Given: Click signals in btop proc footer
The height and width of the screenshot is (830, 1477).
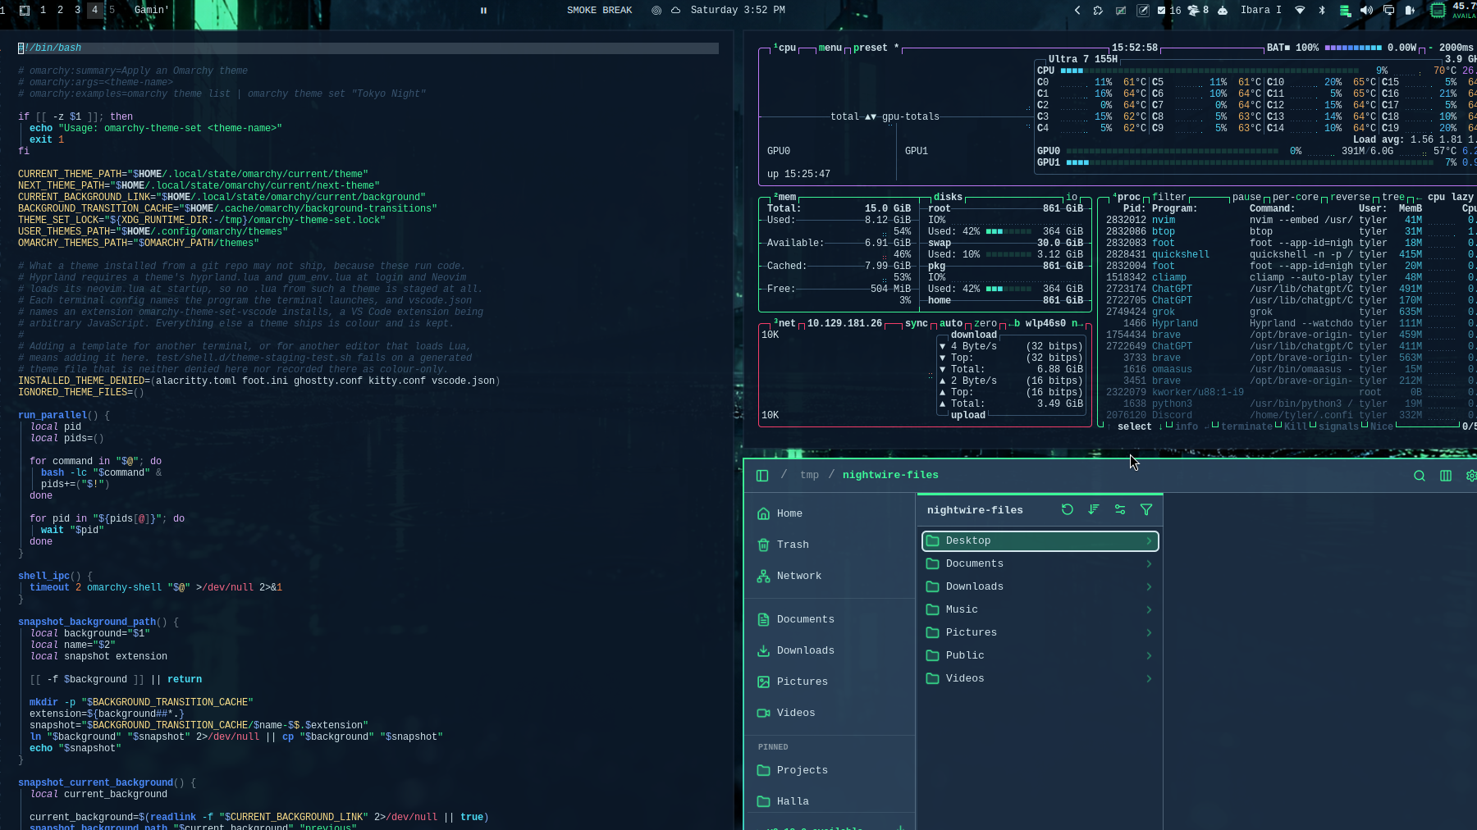Looking at the screenshot, I should [1338, 426].
